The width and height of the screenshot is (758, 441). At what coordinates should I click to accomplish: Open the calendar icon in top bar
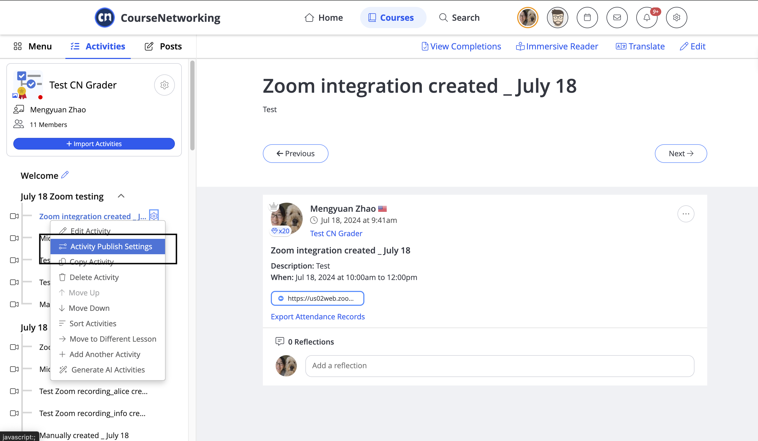(587, 18)
